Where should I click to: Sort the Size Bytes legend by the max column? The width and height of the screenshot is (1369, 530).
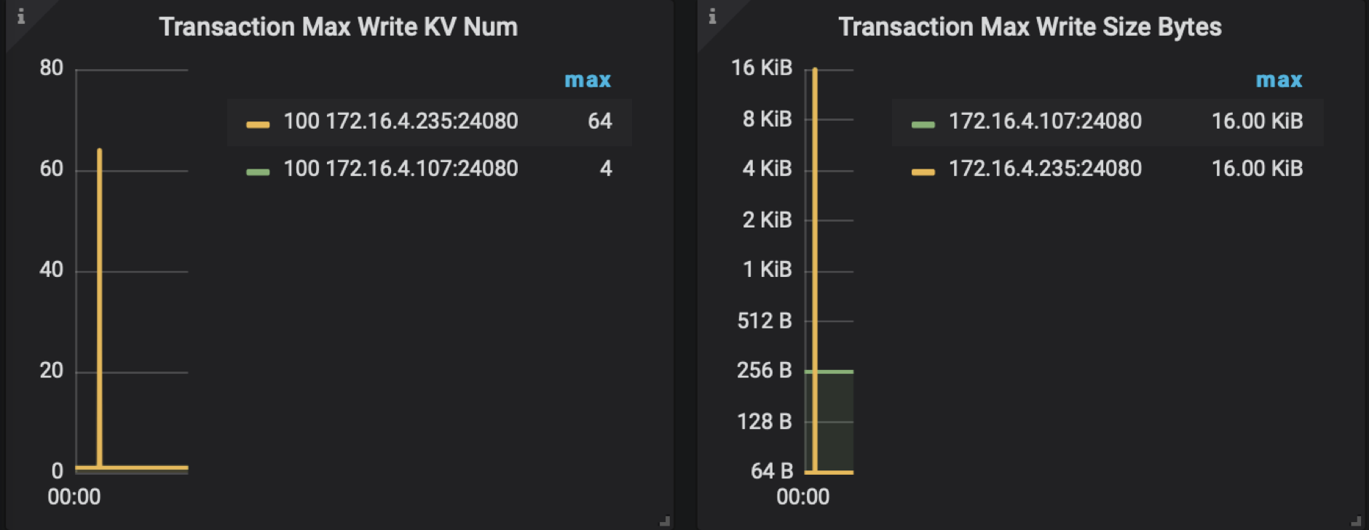1279,80
